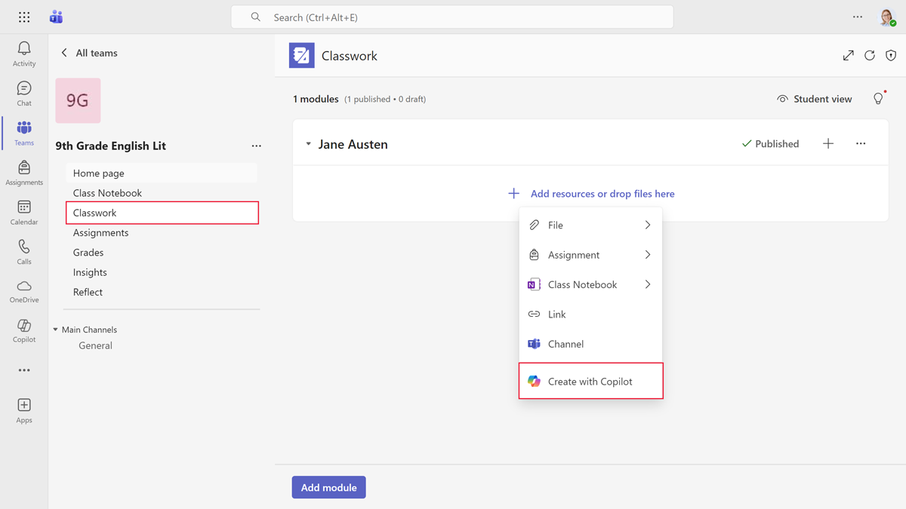Open Class Notebook in team menu
The width and height of the screenshot is (906, 509).
[x=161, y=193]
